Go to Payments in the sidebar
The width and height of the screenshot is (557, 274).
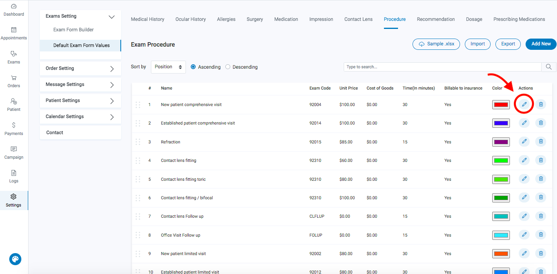[14, 129]
